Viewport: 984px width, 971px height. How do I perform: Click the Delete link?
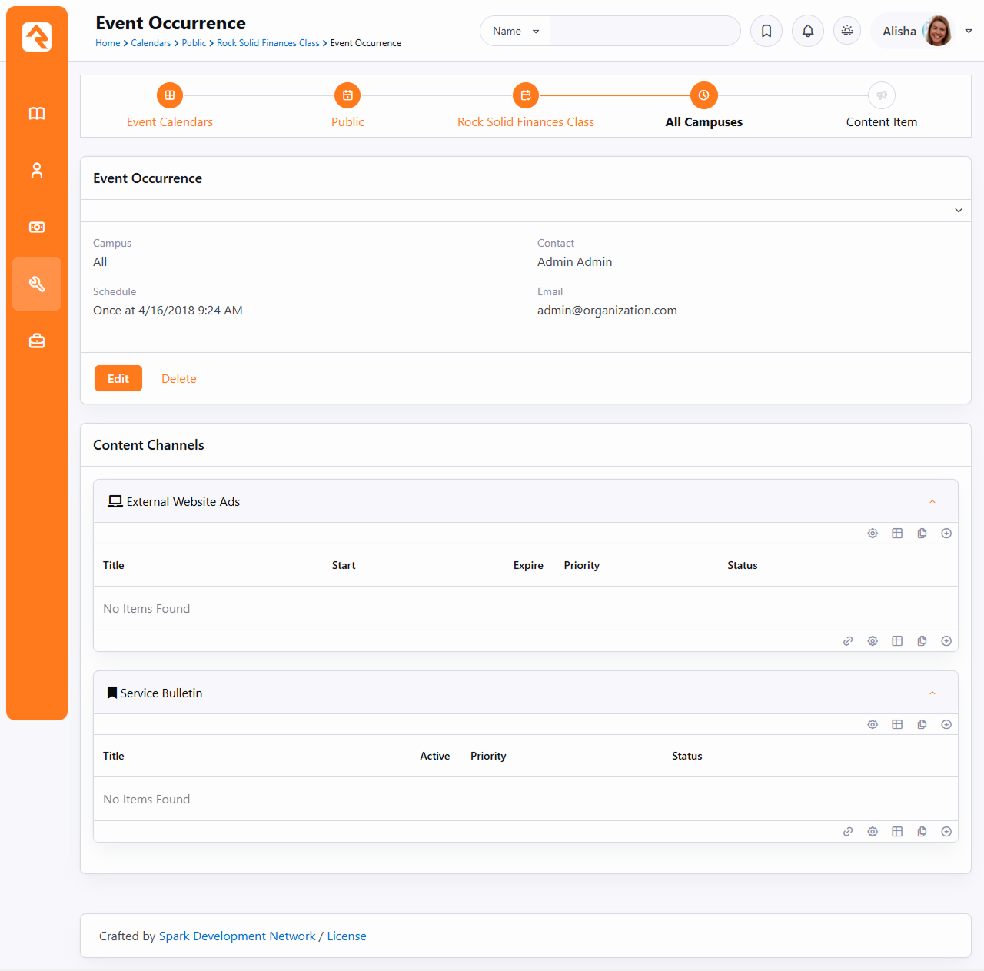[178, 378]
